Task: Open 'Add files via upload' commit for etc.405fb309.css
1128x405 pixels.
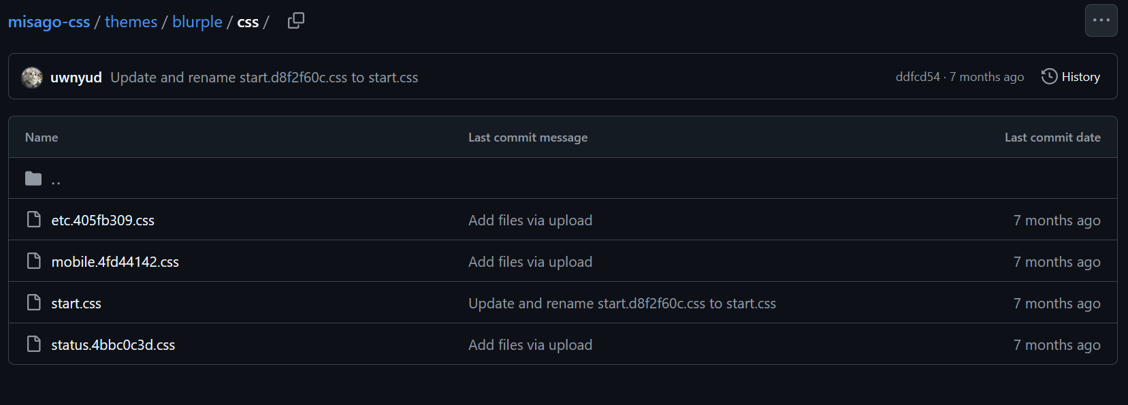Action: click(530, 221)
